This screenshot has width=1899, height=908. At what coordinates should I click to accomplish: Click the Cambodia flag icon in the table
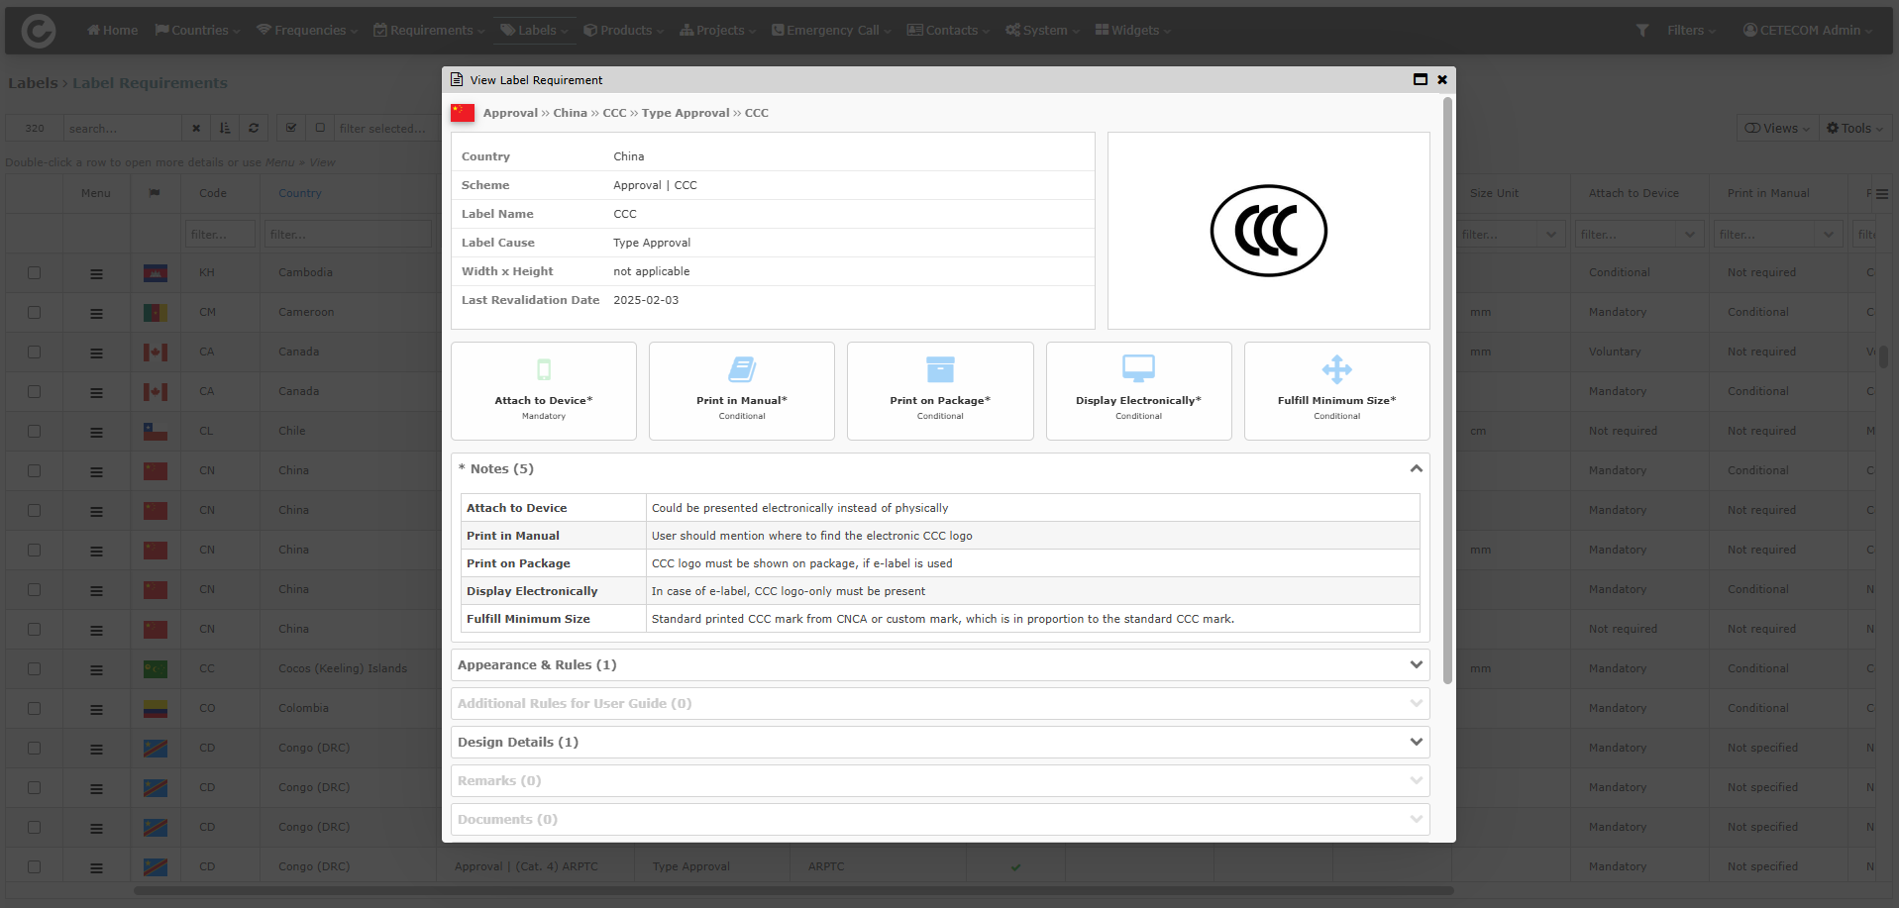pyautogui.click(x=156, y=273)
